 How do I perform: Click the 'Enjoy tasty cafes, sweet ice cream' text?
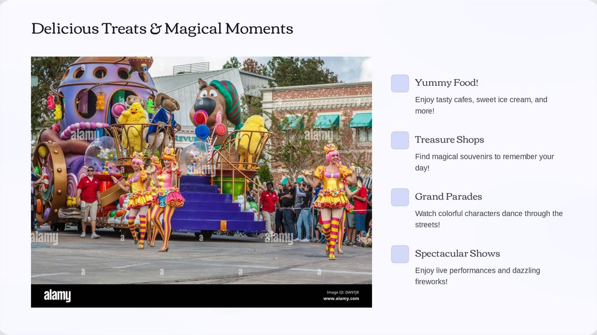481,105
